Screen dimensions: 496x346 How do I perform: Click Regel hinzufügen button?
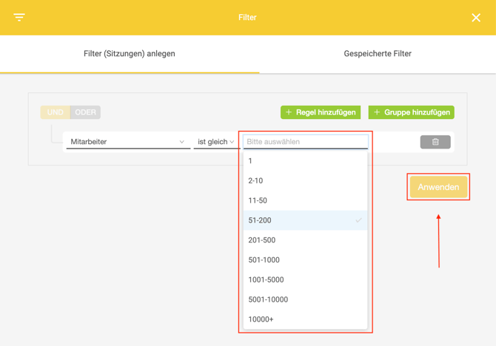tap(321, 112)
